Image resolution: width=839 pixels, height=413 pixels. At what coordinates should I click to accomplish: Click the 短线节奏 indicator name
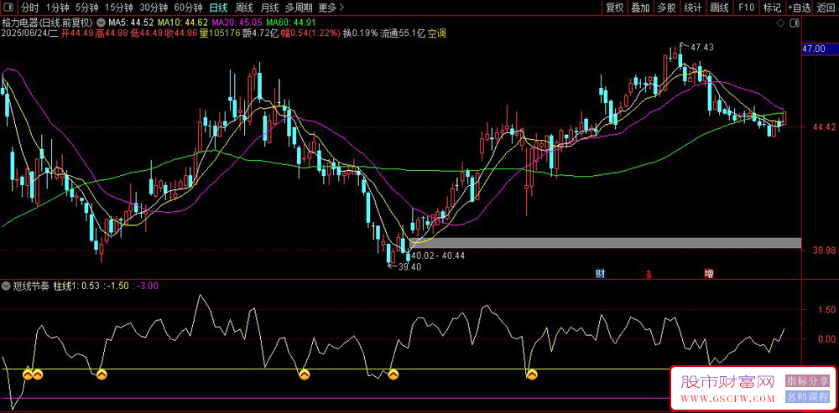click(x=32, y=286)
